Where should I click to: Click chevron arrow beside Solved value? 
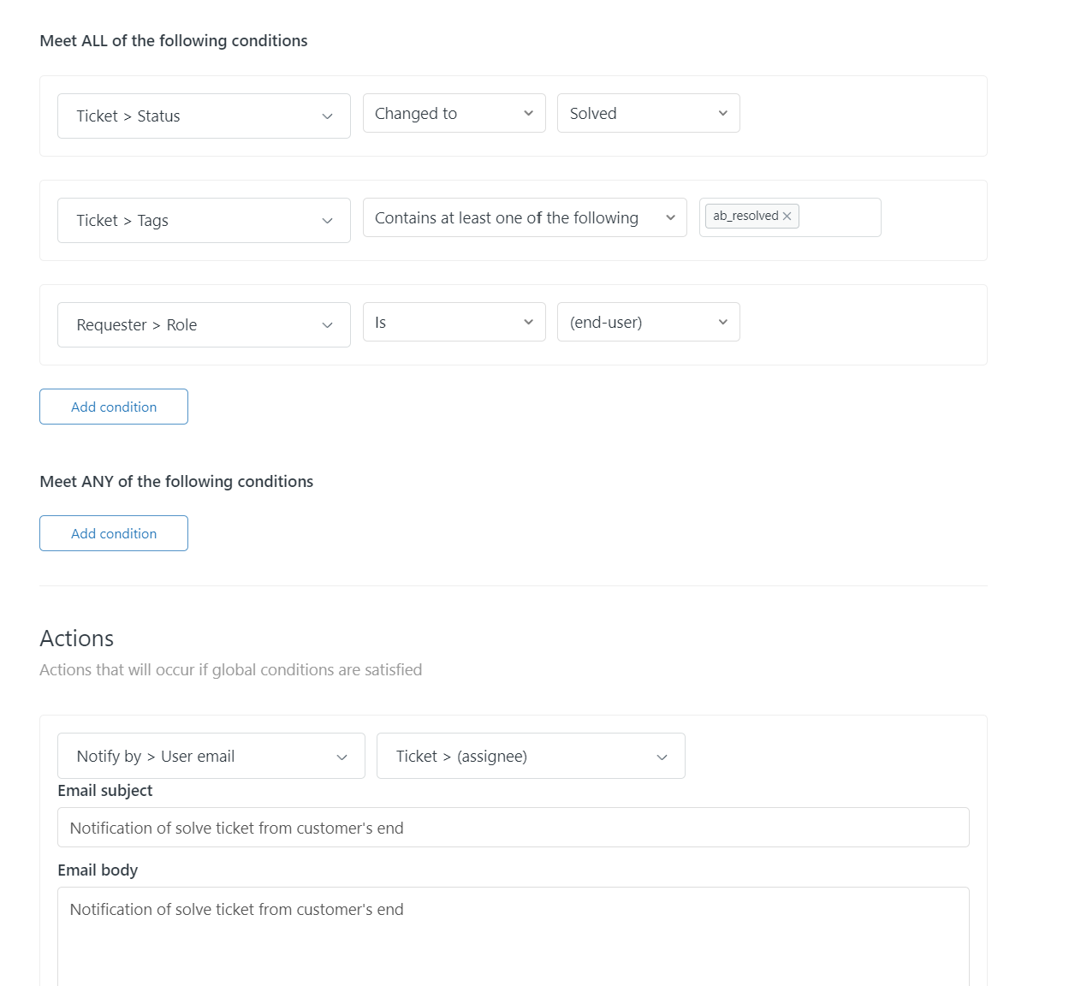pyautogui.click(x=722, y=114)
